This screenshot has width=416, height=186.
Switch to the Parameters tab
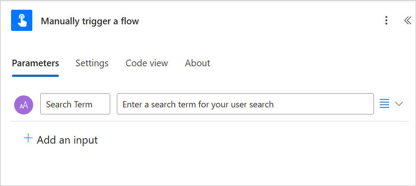tap(35, 63)
